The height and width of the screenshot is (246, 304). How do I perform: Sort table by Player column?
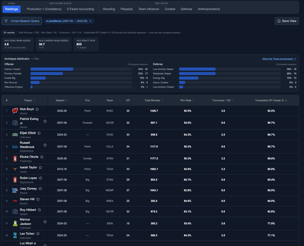tap(30, 101)
